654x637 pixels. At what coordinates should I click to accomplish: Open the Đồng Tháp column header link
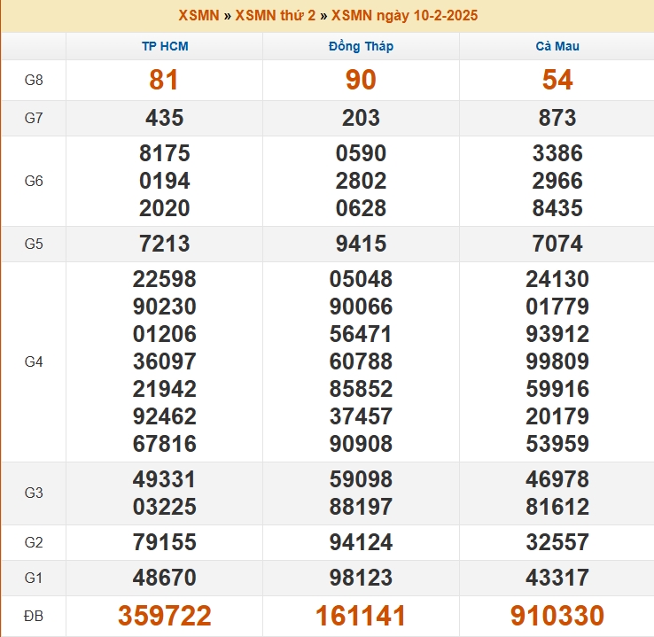tap(362, 46)
